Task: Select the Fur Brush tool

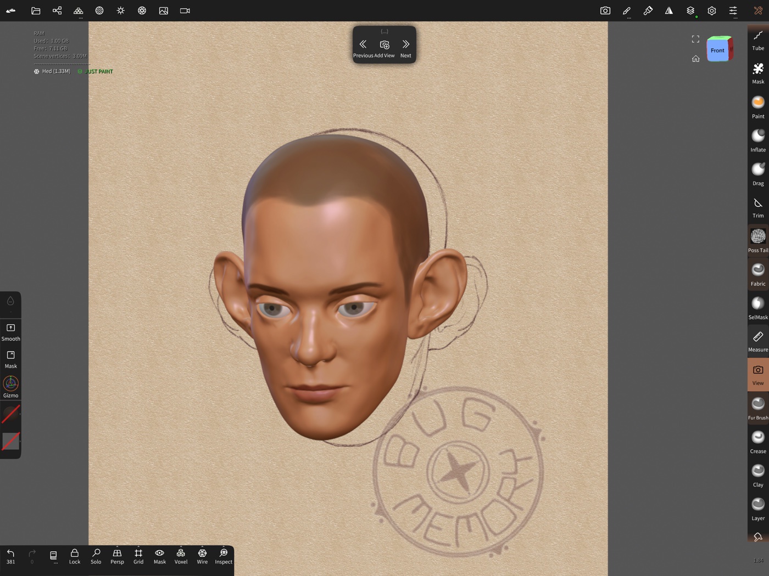Action: click(758, 409)
